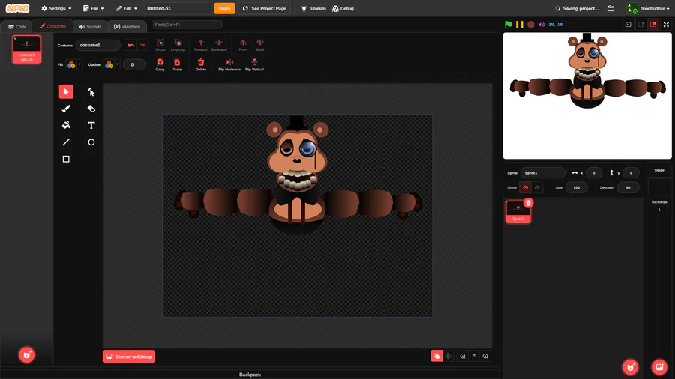Screen dimensions: 675x379
Task: Zoom out in the paint editor
Action: point(463,356)
